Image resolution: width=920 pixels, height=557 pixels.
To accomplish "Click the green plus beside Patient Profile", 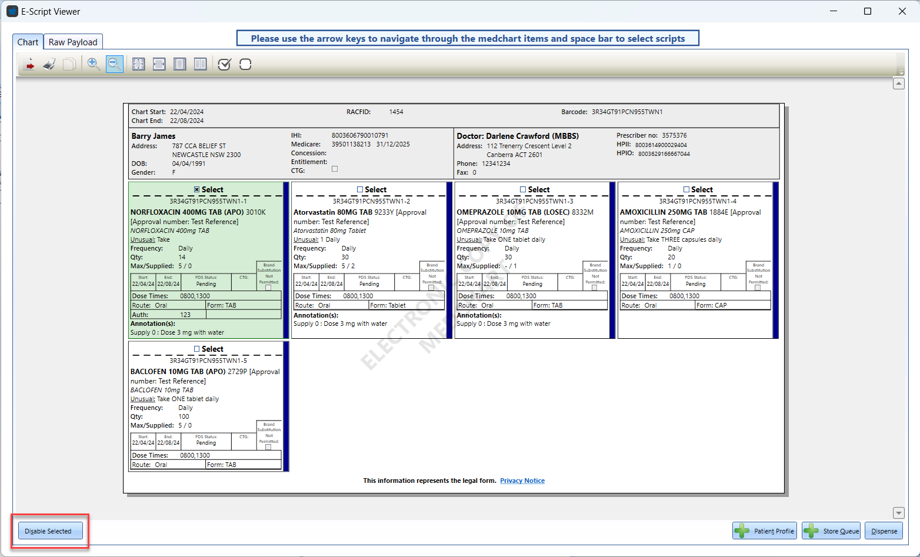I will tap(742, 531).
